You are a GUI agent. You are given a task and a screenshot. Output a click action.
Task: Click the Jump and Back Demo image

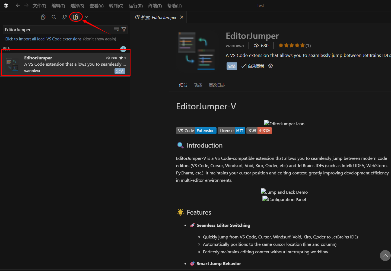pyautogui.click(x=284, y=192)
